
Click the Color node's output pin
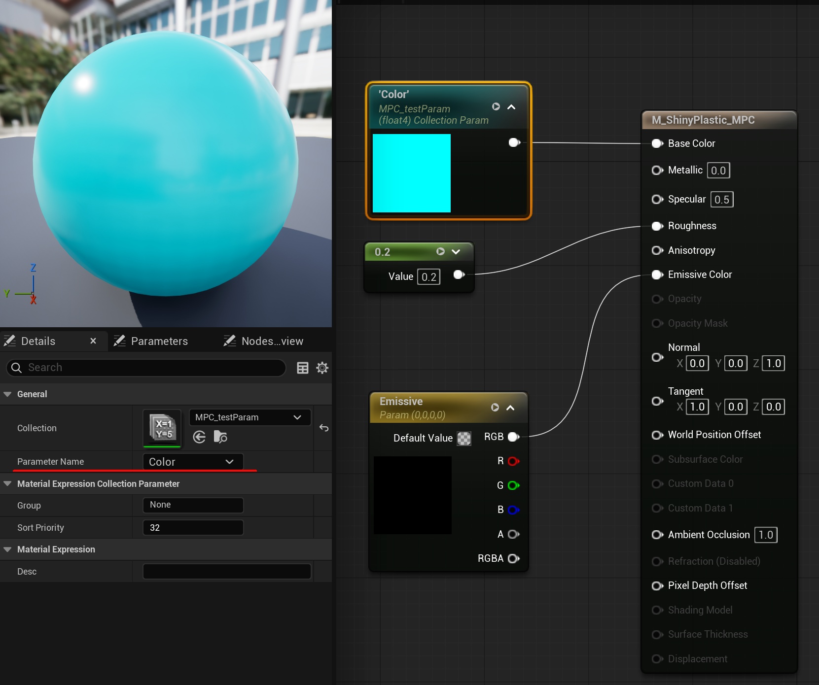tap(514, 142)
